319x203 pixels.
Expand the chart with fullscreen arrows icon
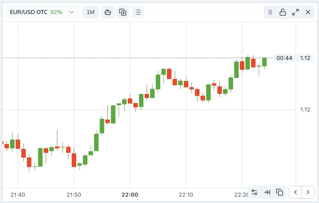pos(295,12)
